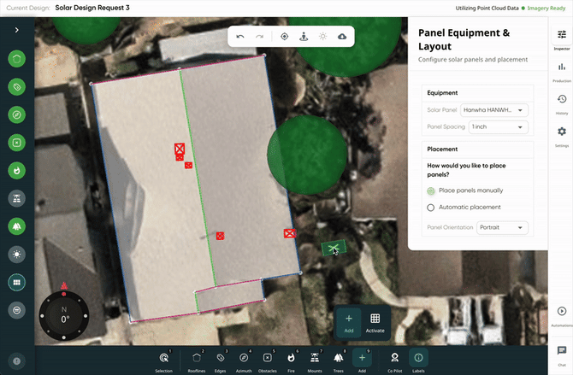Launch the Co Pilot assistant
The image size is (573, 375).
[394, 359]
